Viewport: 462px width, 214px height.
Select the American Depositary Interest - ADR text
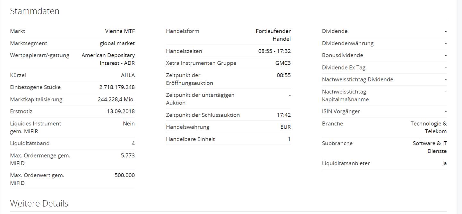click(x=108, y=59)
